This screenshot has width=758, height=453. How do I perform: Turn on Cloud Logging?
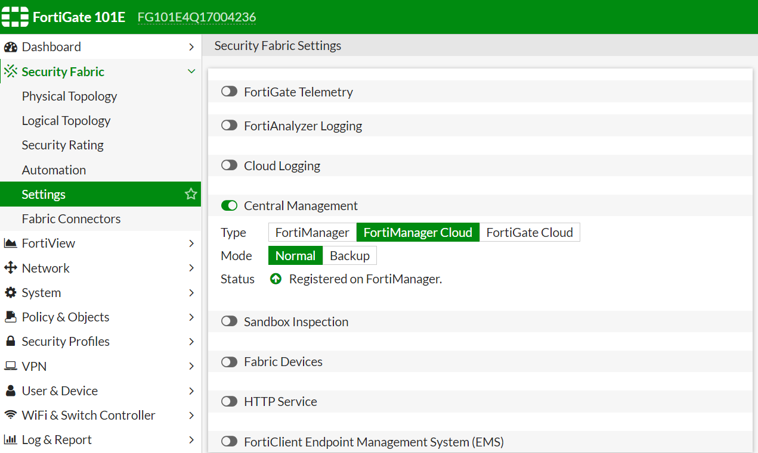click(229, 165)
